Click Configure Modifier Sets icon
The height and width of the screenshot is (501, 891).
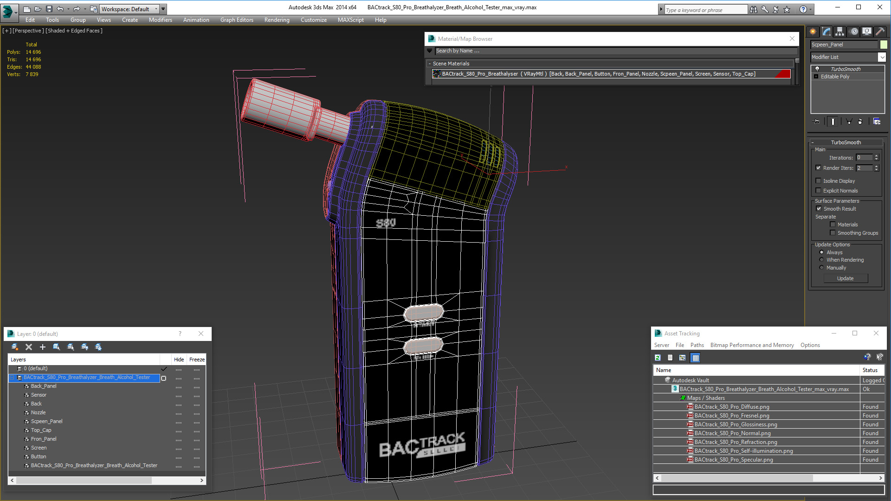877,122
